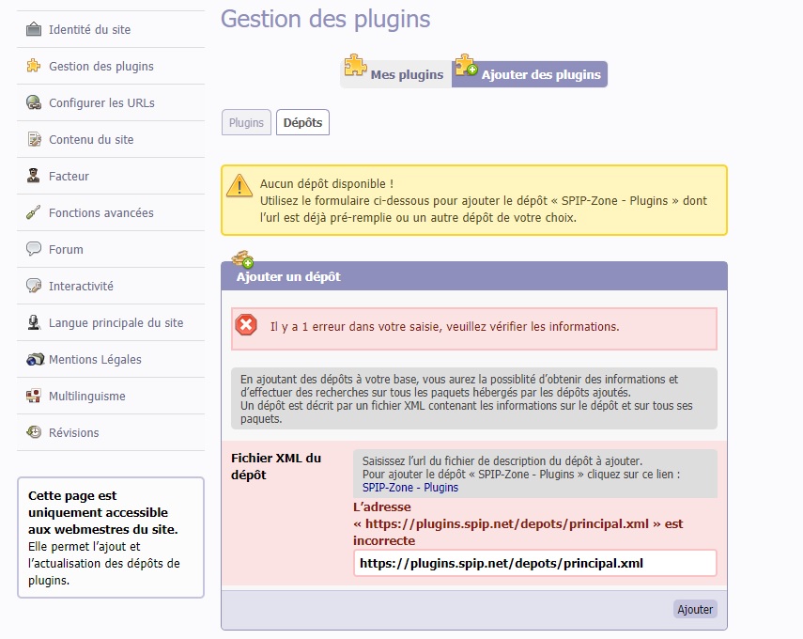
Task: Open the Facteur configuration
Action: click(111, 176)
